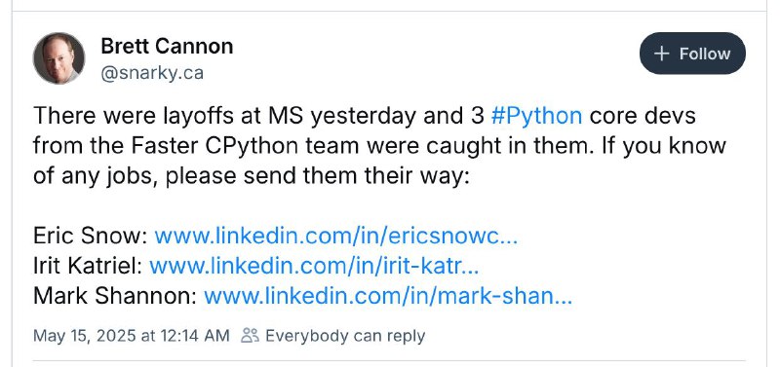The height and width of the screenshot is (367, 780).
Task: Open Eric Snow's LinkedIn link
Action: (335, 236)
